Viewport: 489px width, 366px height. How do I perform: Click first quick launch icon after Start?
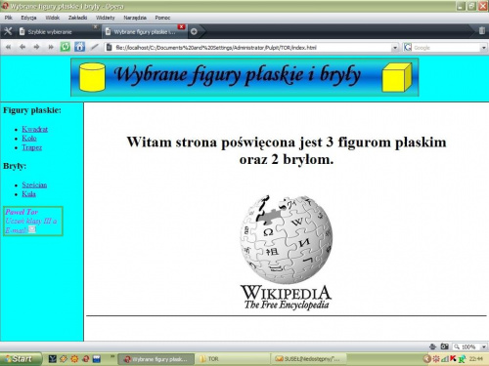click(x=53, y=359)
